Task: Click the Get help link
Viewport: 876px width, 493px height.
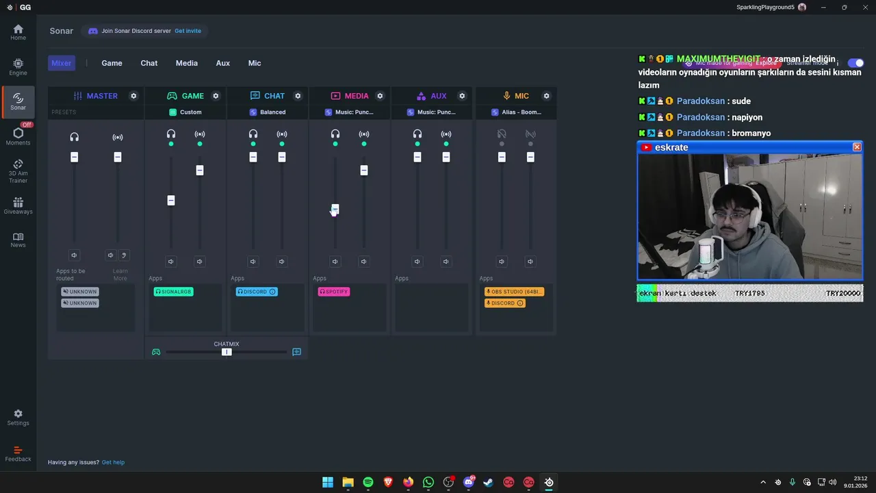Action: [x=114, y=462]
